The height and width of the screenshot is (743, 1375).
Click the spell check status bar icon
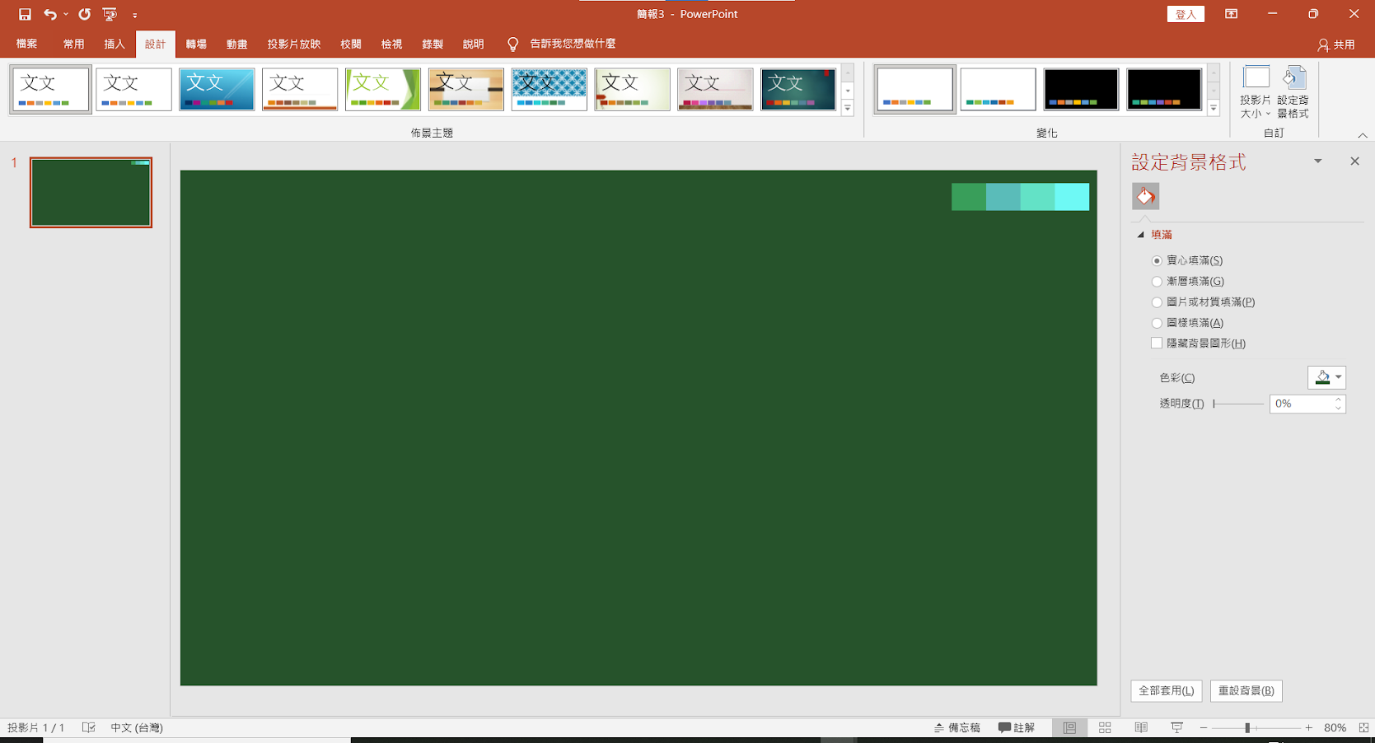point(89,727)
